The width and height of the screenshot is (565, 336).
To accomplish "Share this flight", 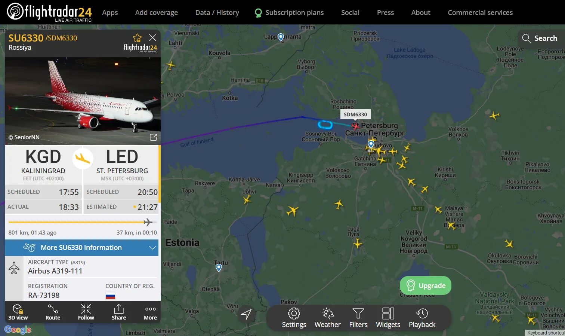I will (x=119, y=312).
